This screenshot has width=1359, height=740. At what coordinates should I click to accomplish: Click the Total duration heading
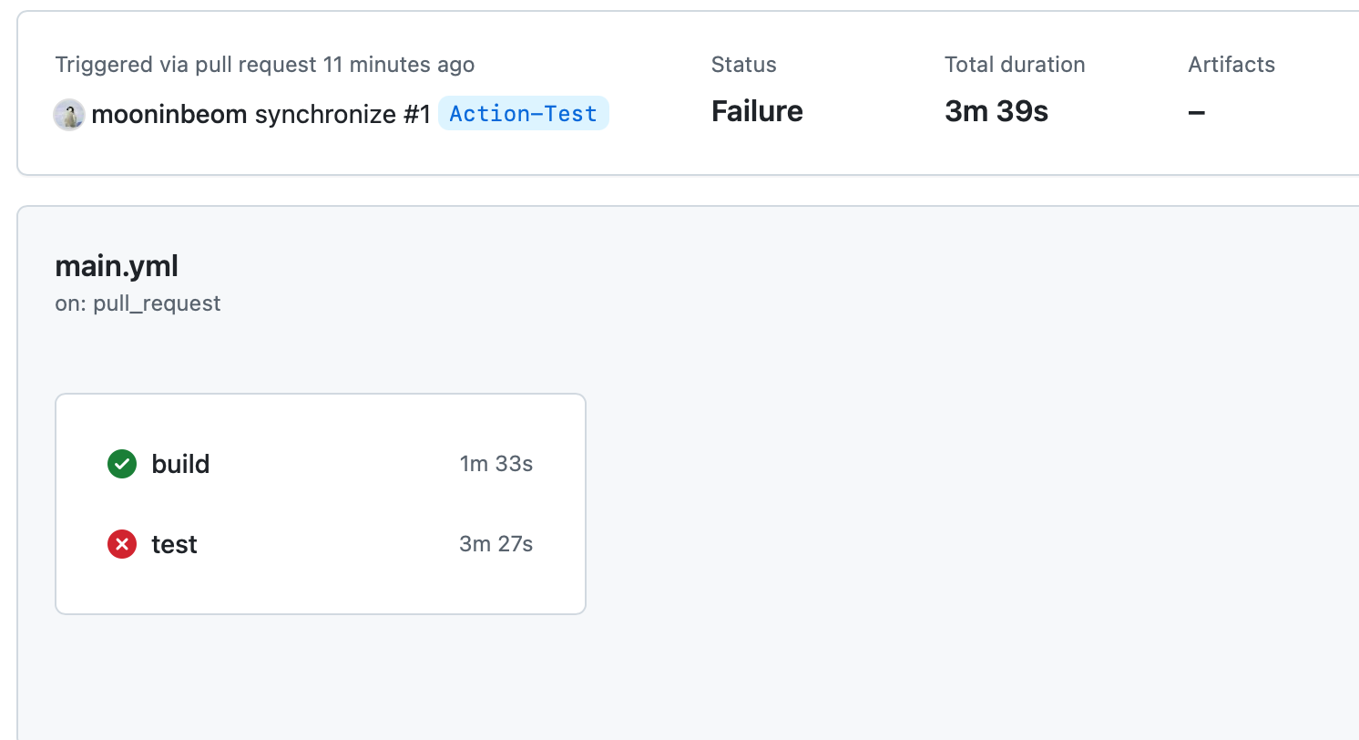[x=1015, y=65]
